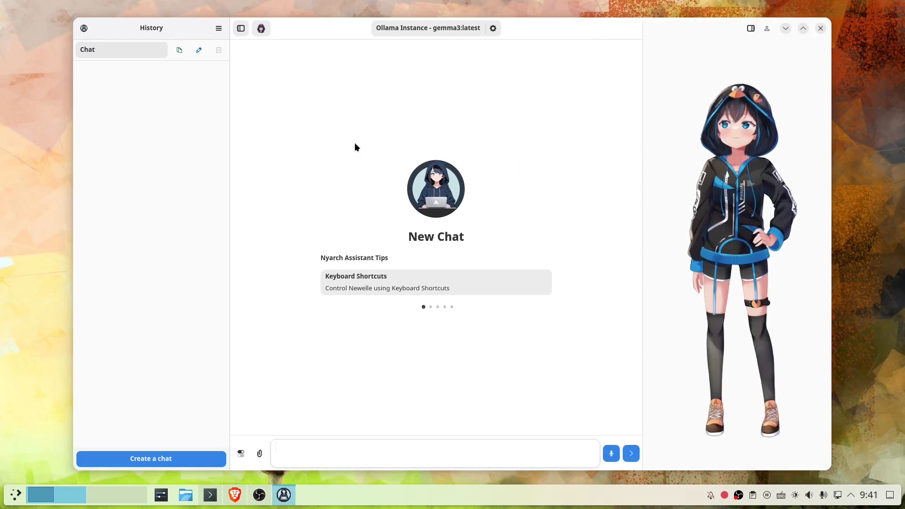Screen dimensions: 905x509
Task: Toggle do-not-disturb notifications bell in tray
Action: click(x=710, y=495)
